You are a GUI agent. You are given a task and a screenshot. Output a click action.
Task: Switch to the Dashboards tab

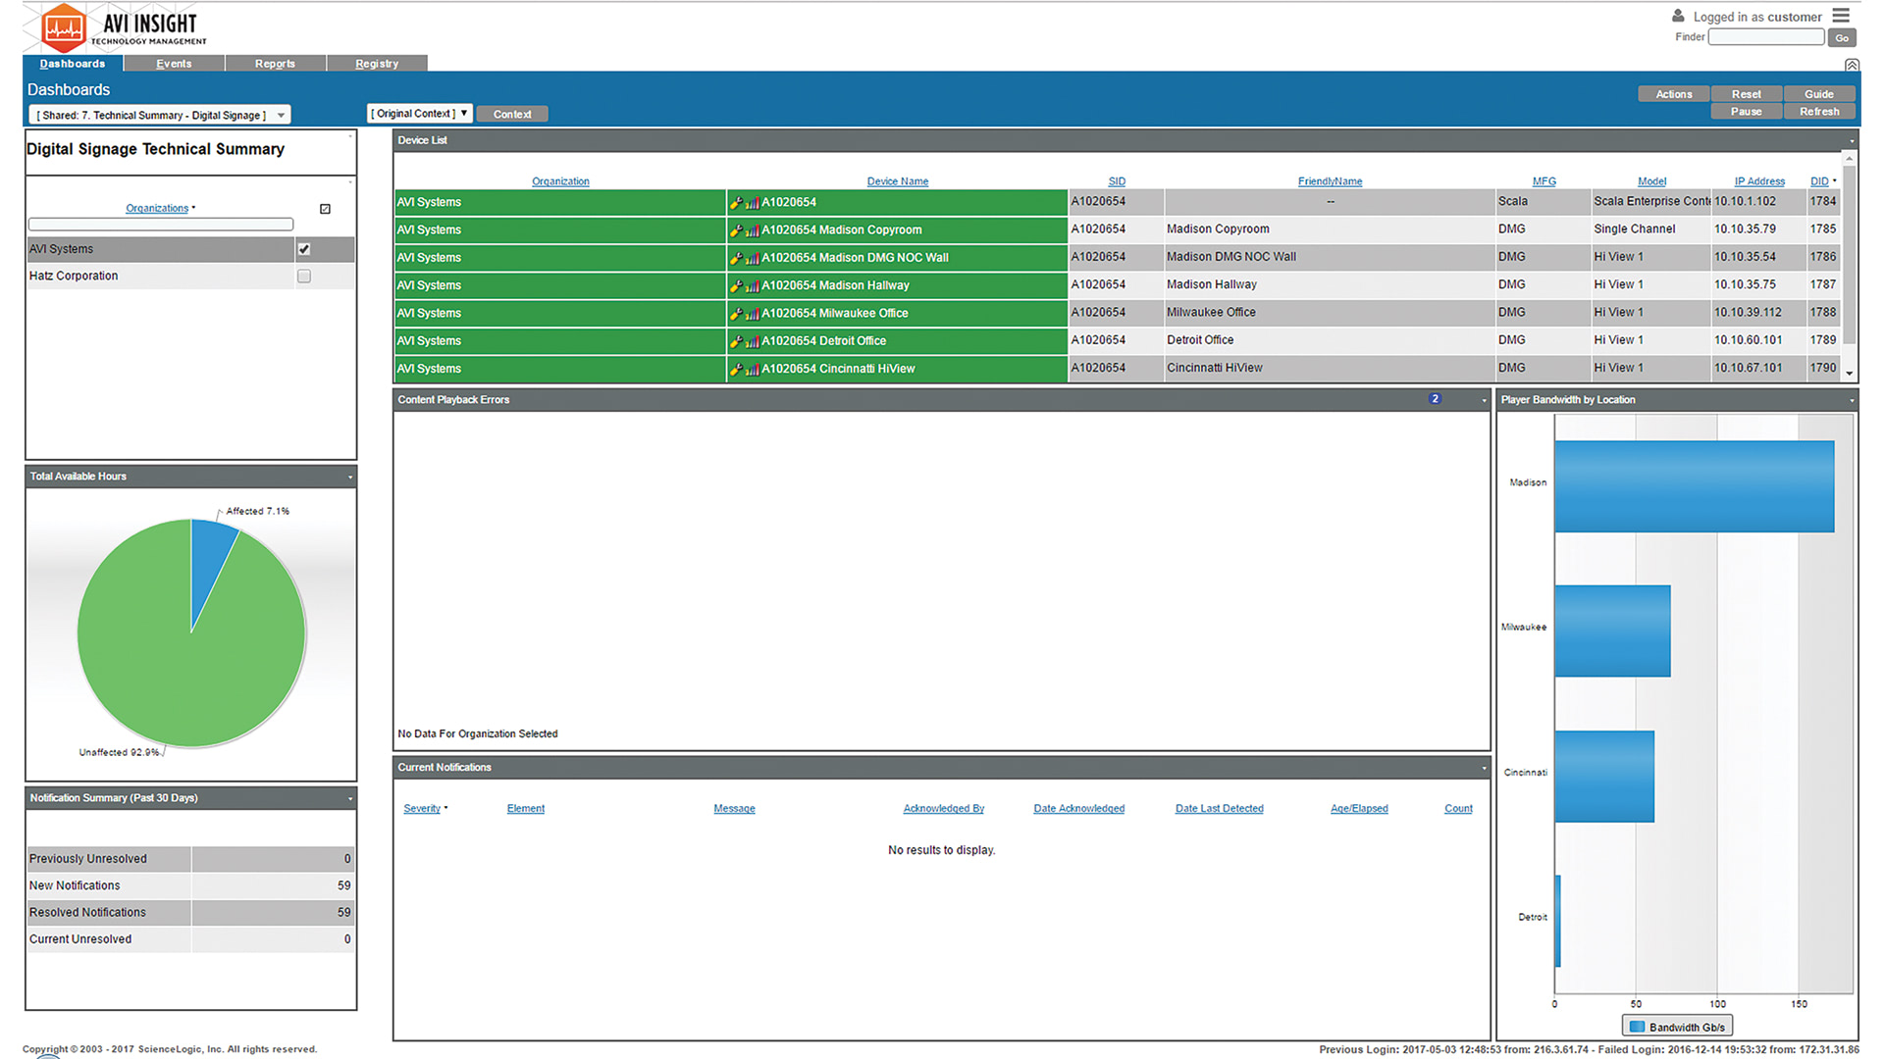[73, 64]
